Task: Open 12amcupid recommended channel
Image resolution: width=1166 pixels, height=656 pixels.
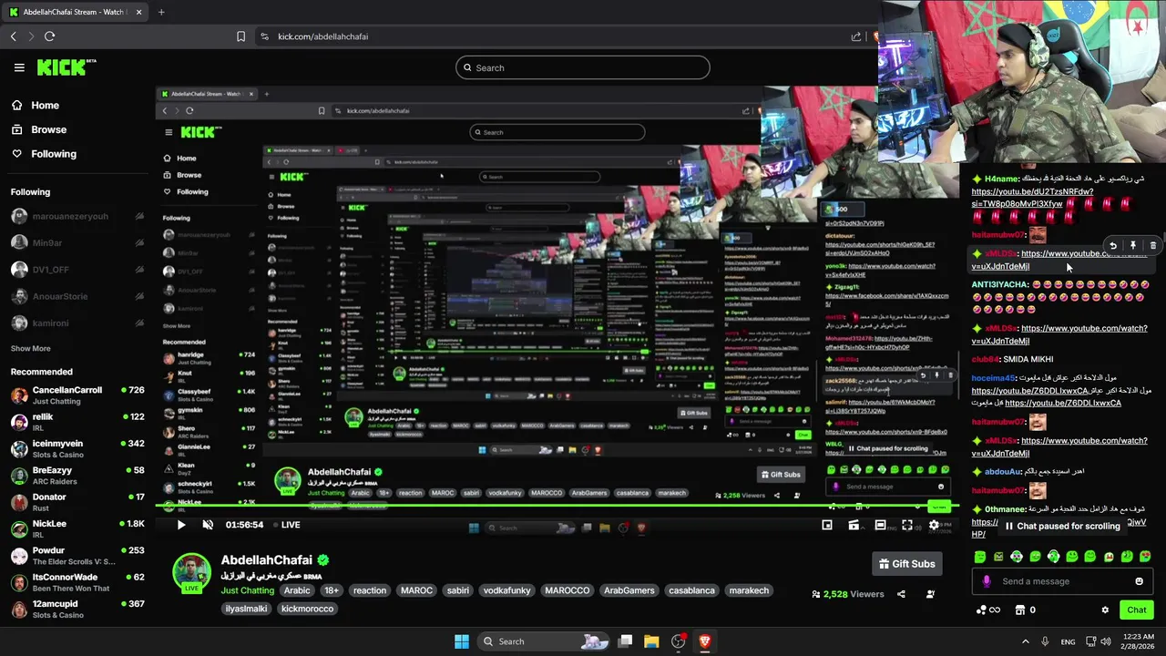Action: [77, 609]
